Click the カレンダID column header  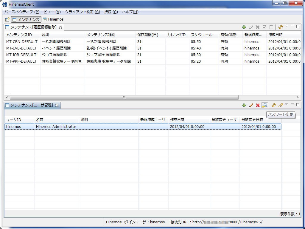point(177,35)
